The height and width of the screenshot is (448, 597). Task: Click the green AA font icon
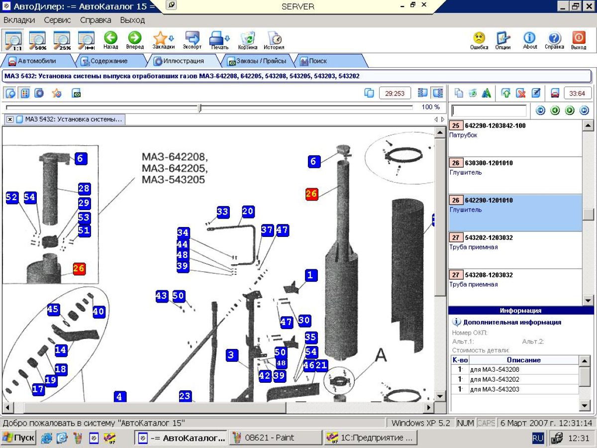(x=487, y=93)
